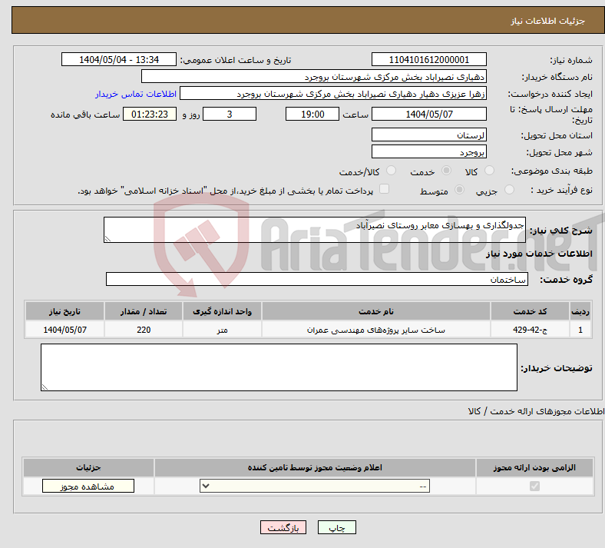Screen dimensions: 605x548
Task: Click service code ج-42-429 cell
Action: (x=531, y=330)
